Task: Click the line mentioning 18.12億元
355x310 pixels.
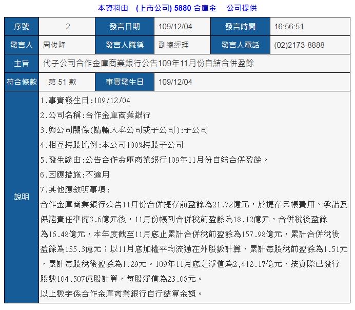Action: pyautogui.click(x=184, y=219)
